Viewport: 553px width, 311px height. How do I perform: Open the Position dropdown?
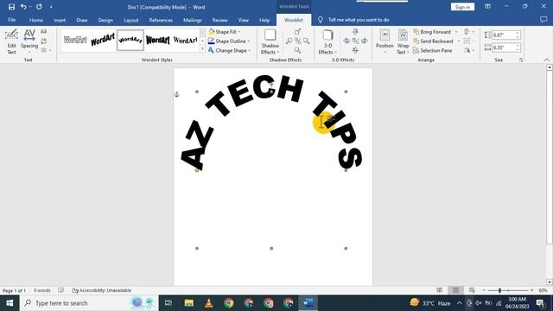[x=385, y=41]
